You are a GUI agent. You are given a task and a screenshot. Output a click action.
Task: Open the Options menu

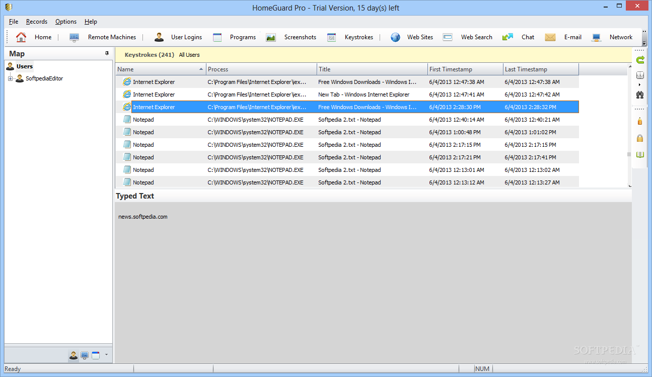[x=66, y=22]
